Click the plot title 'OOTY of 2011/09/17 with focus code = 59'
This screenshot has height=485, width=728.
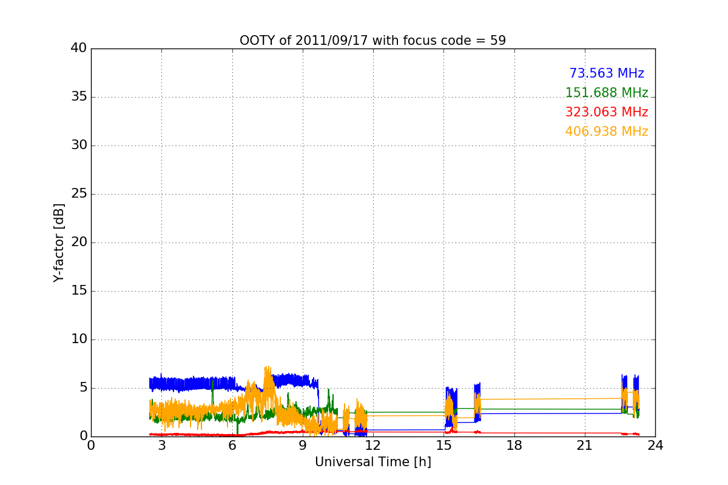[x=372, y=41]
